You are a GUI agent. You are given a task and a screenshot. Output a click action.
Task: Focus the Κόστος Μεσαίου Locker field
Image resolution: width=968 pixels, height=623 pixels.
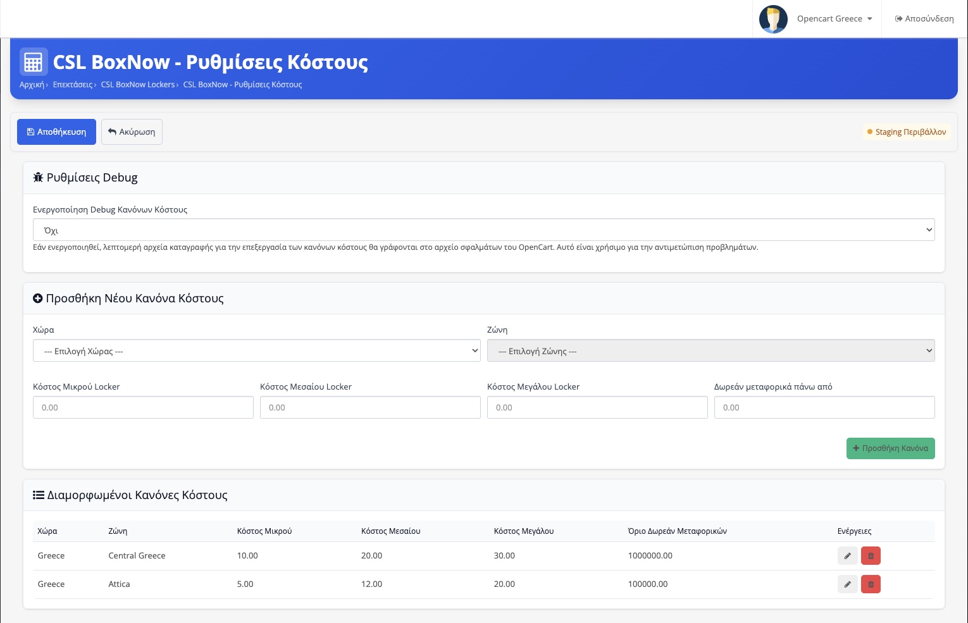click(x=370, y=407)
